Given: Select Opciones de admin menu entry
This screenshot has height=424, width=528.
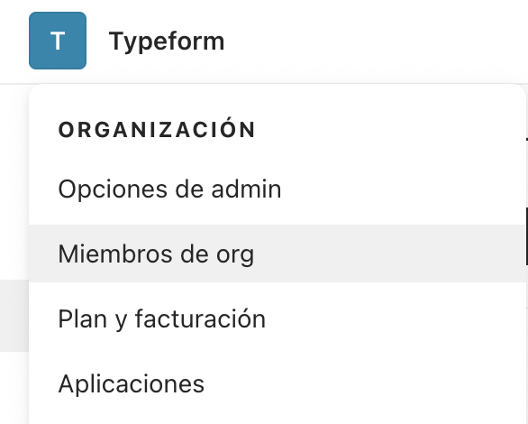Looking at the screenshot, I should pos(278,189).
